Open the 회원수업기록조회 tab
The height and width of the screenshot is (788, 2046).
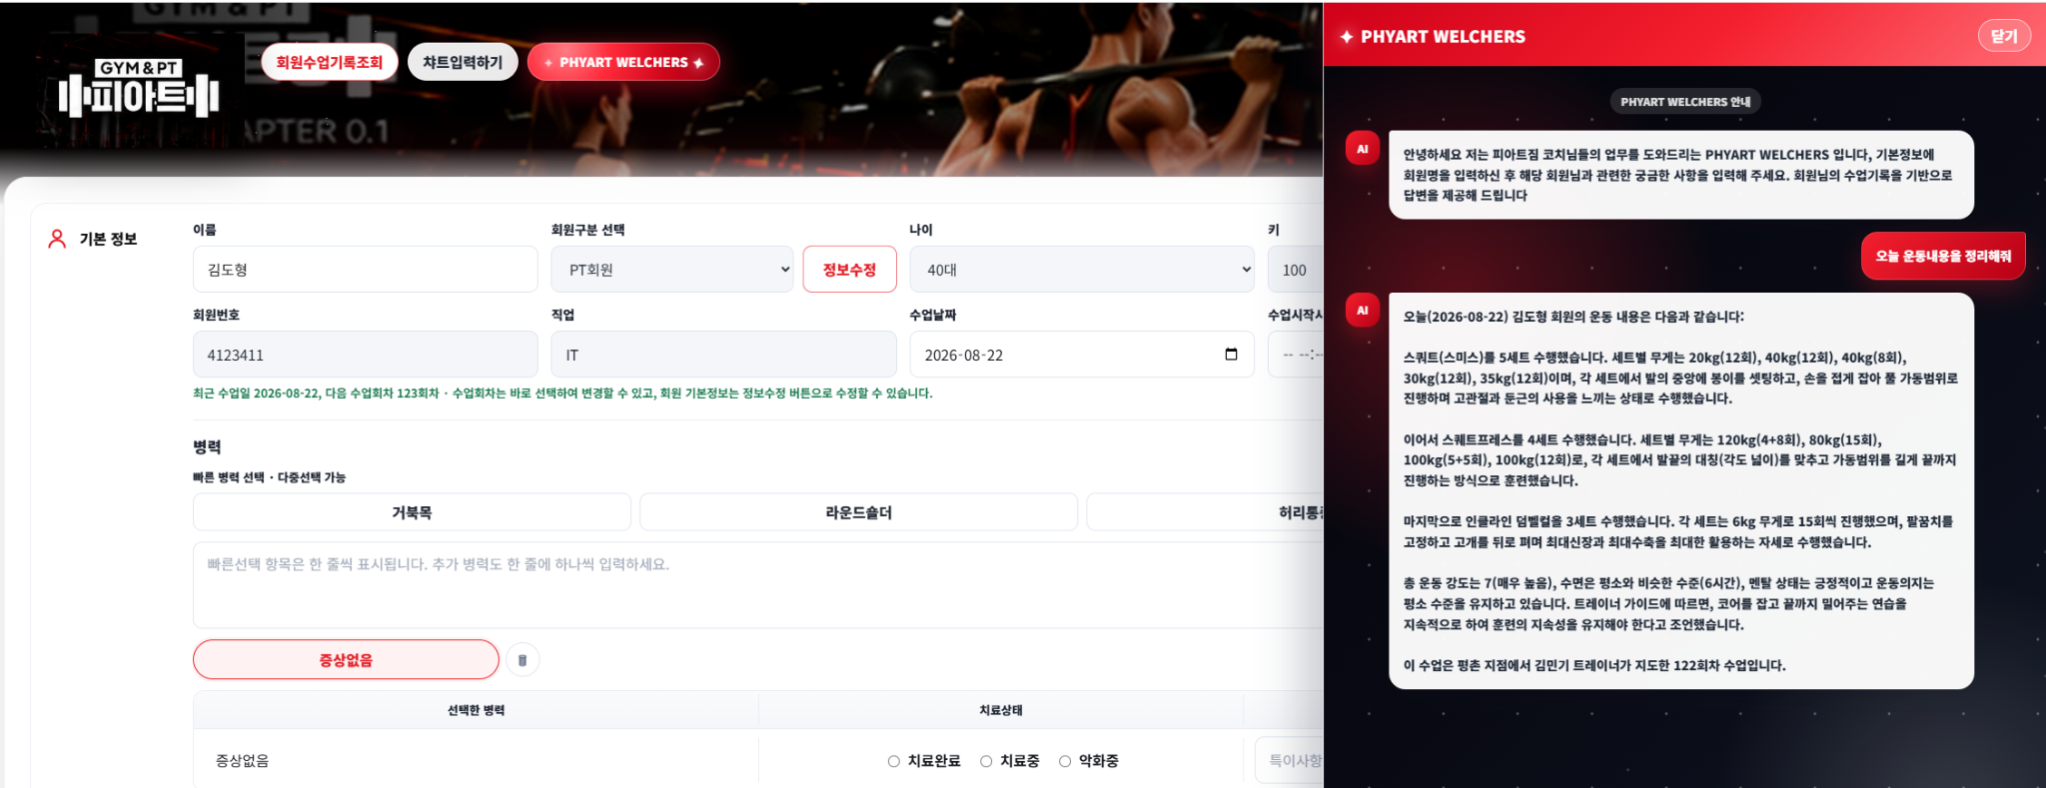(x=330, y=62)
